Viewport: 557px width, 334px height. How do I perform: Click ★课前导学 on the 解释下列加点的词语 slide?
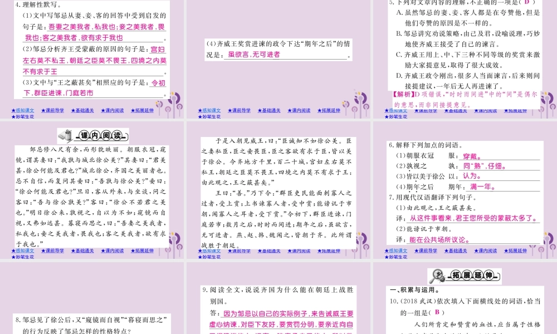pos(426,251)
